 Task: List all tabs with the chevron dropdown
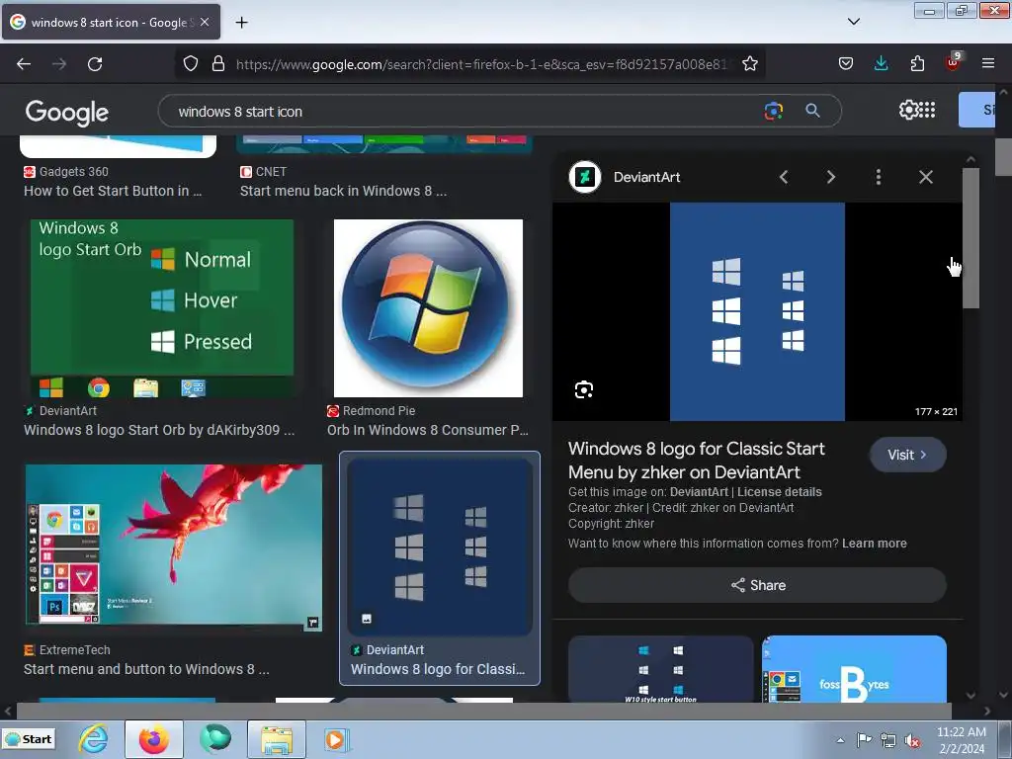click(853, 22)
